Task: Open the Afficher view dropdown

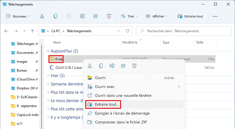Action: point(157,16)
